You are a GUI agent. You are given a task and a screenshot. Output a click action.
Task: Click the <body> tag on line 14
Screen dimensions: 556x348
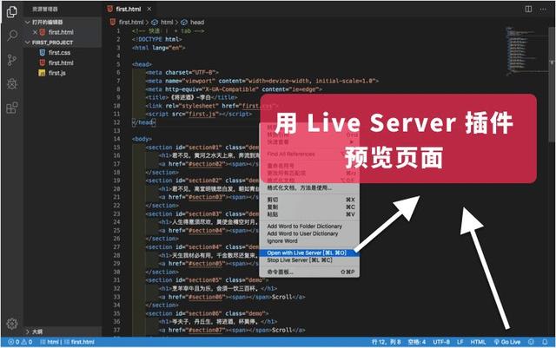(x=142, y=139)
